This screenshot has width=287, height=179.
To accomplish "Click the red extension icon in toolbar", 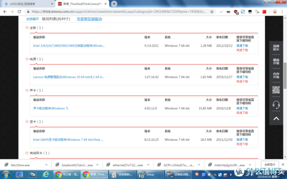I will coord(264,12).
